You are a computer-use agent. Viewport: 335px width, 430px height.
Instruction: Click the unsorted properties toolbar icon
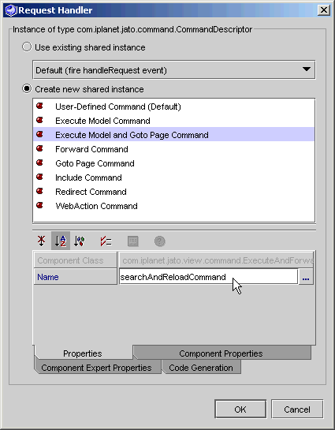(x=41, y=241)
